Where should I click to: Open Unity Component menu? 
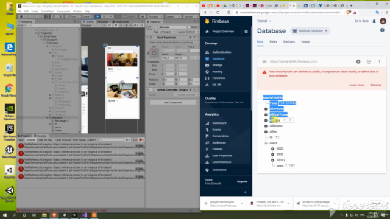click(63, 11)
